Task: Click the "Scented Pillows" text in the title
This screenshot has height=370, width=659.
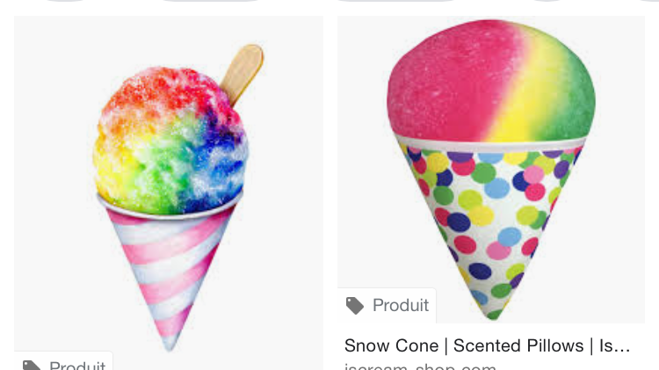Action: 518,345
